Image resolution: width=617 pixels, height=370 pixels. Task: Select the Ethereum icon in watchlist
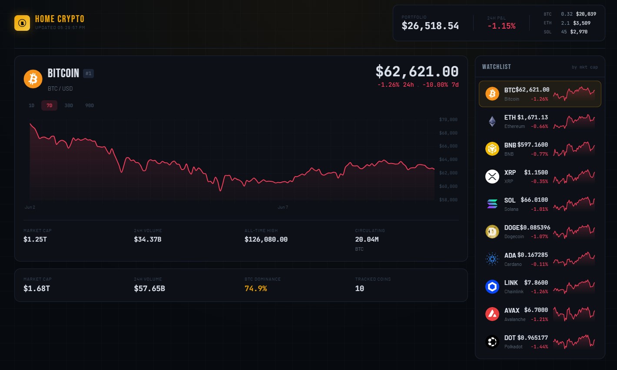tap(492, 121)
